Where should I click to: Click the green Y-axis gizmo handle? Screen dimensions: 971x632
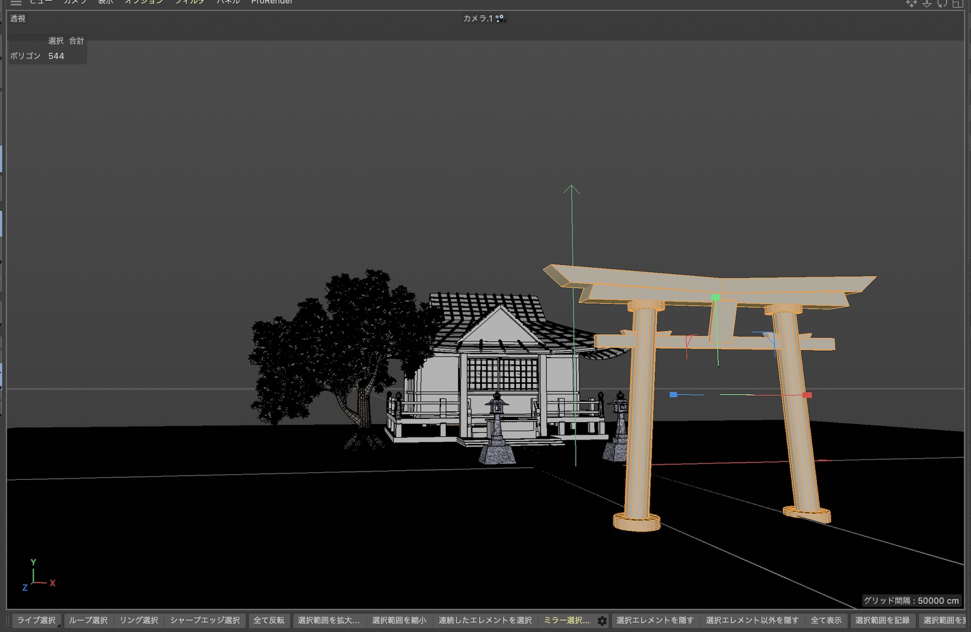(x=715, y=297)
